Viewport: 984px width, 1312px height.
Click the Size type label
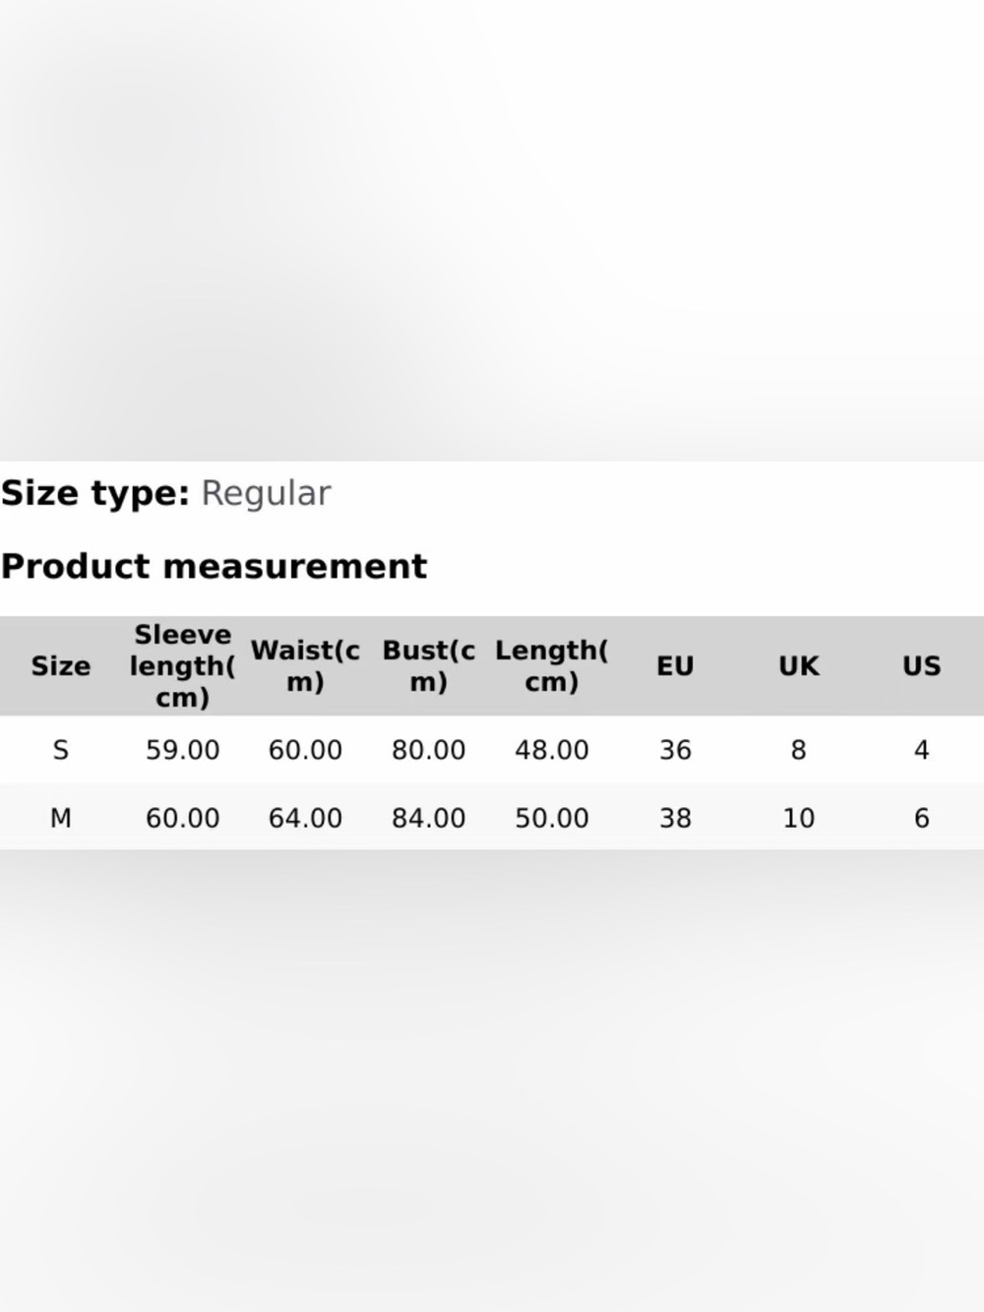[x=94, y=493]
